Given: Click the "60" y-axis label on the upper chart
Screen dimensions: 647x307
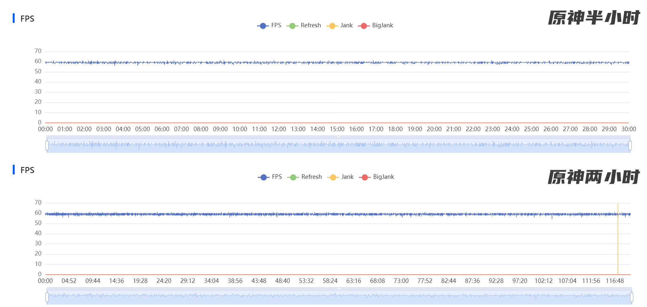Looking at the screenshot, I should click(x=38, y=61).
